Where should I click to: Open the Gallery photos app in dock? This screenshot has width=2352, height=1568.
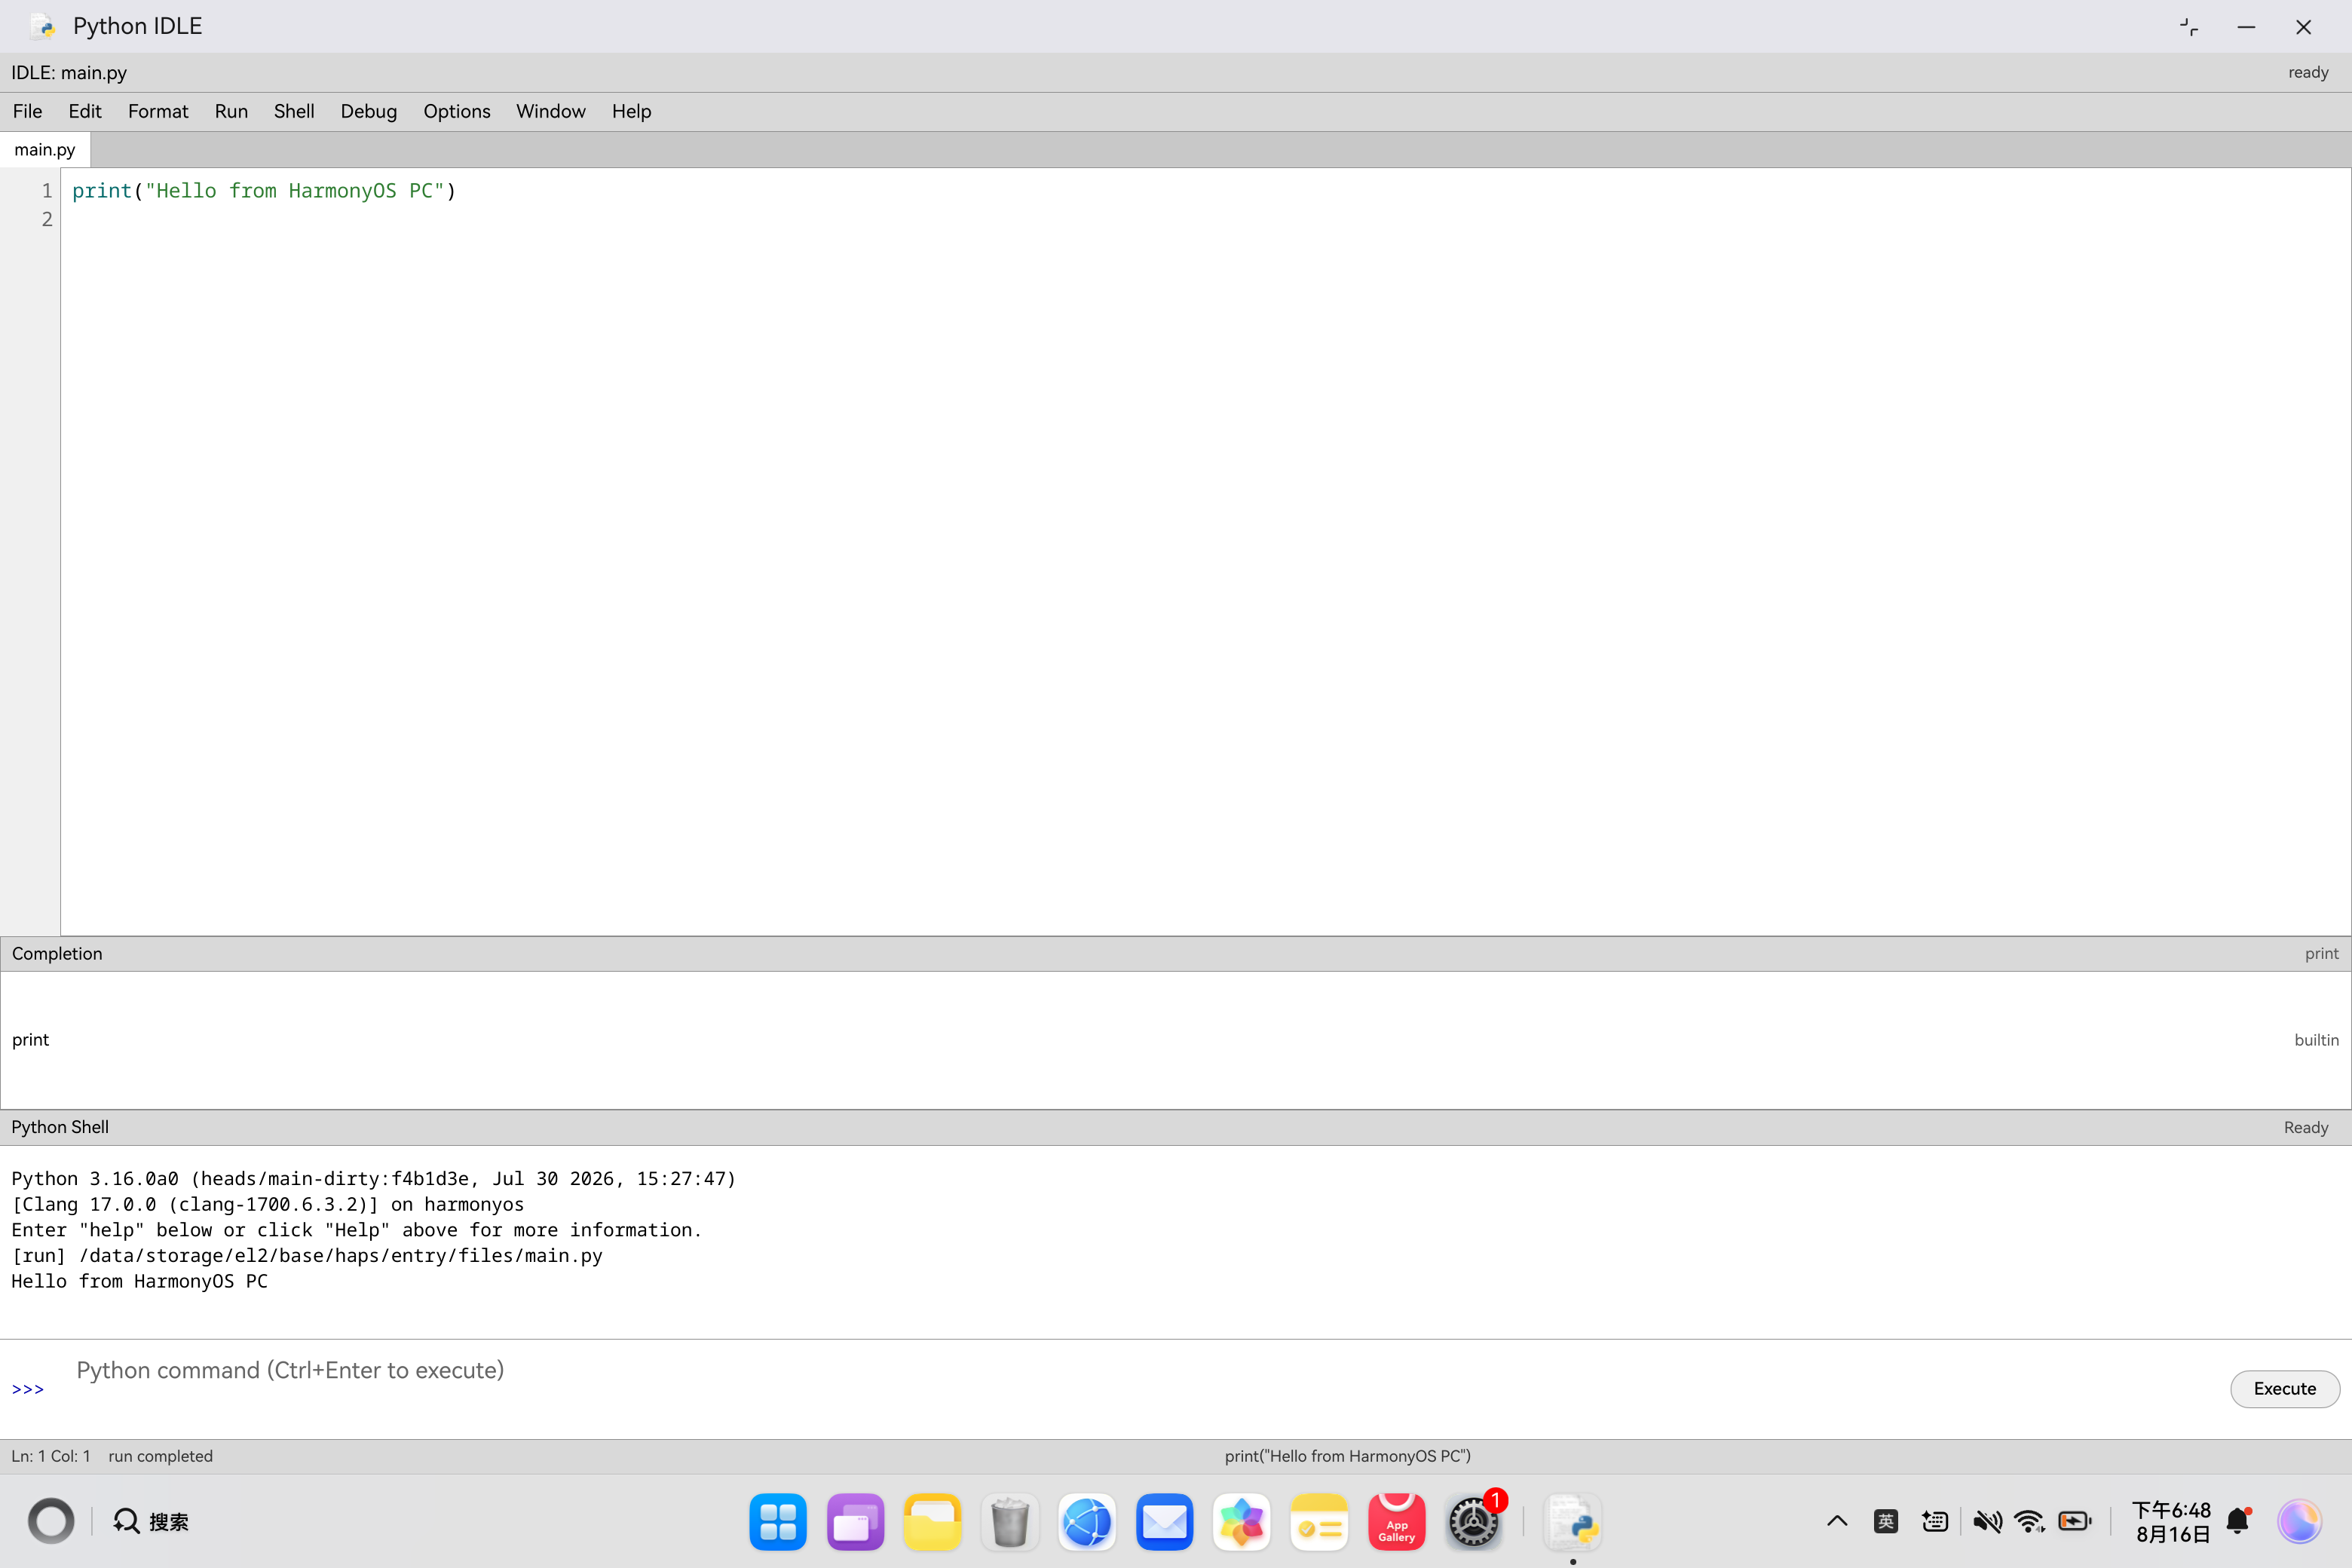[x=1242, y=1522]
